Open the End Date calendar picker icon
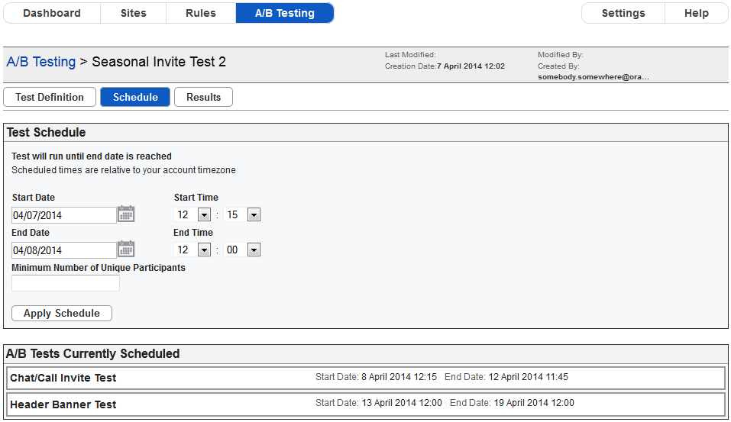731x422 pixels. coord(126,250)
